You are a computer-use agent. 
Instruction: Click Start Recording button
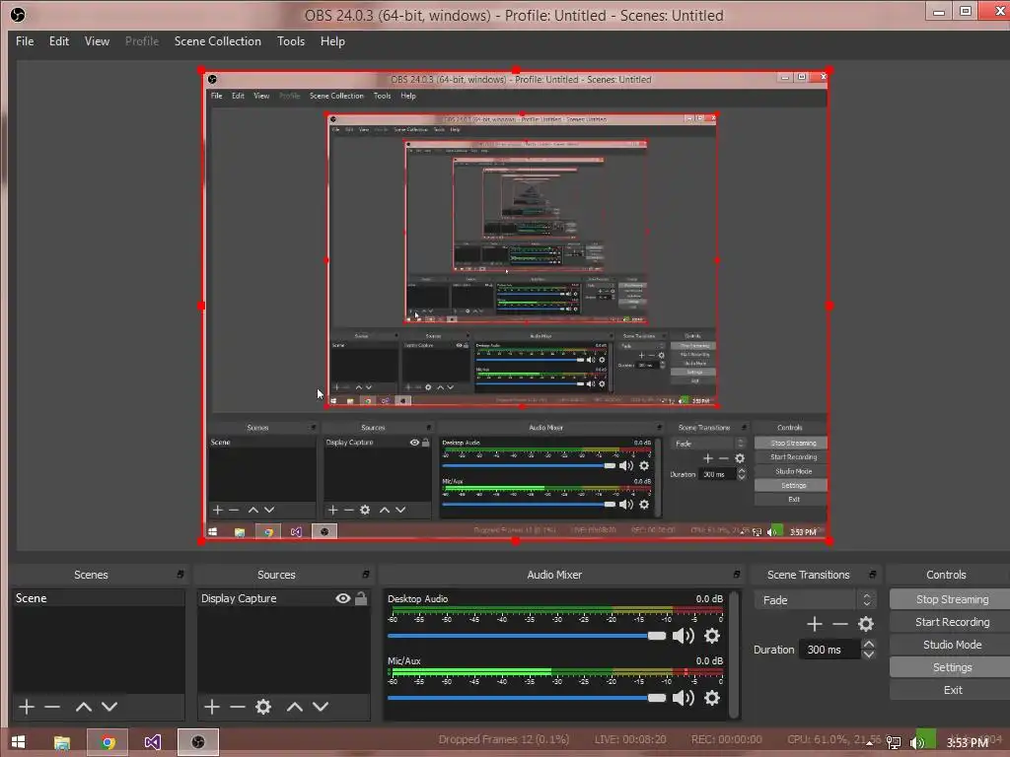(950, 622)
